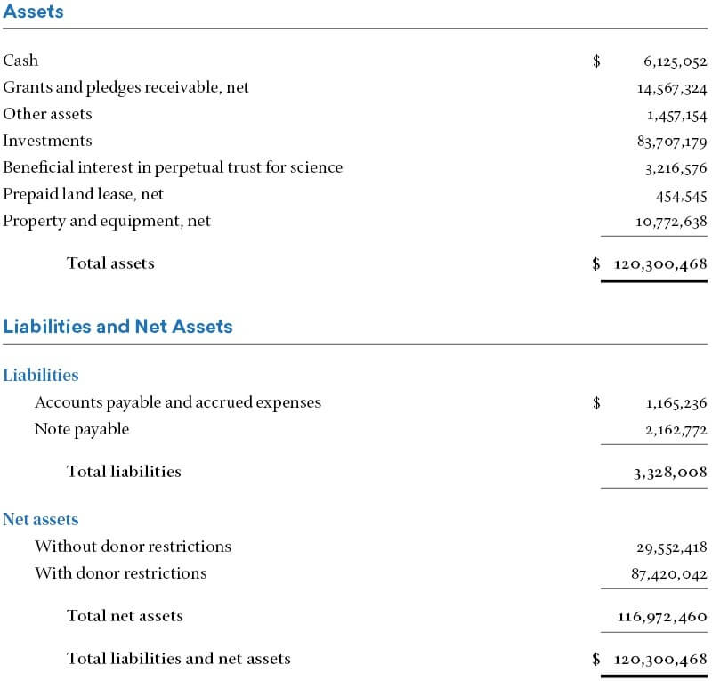The width and height of the screenshot is (712, 681).
Task: Click the Other assets value 1,457,154
Action: click(677, 116)
